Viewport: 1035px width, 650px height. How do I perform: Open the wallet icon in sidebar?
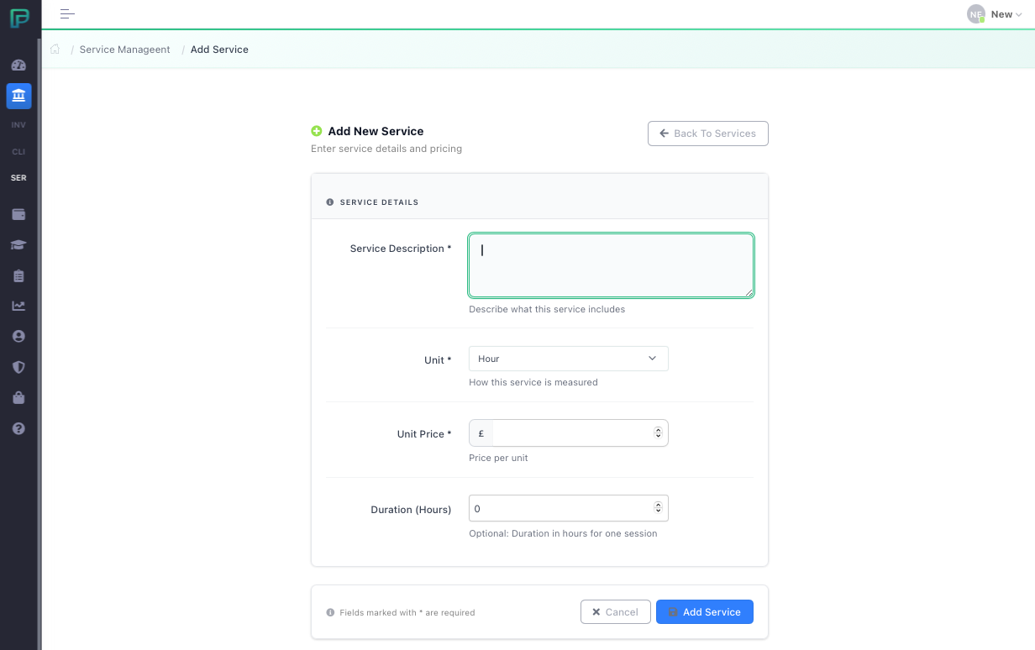[x=18, y=215]
